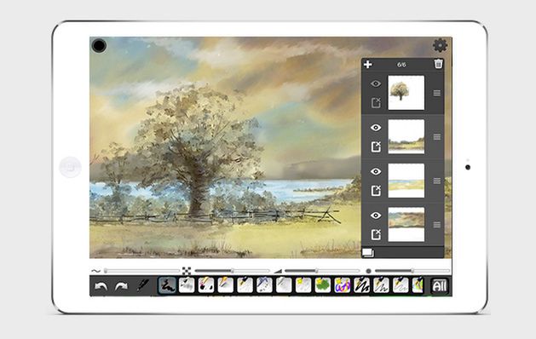
Task: Clear the cloudy sky layer contents
Action: [376, 234]
